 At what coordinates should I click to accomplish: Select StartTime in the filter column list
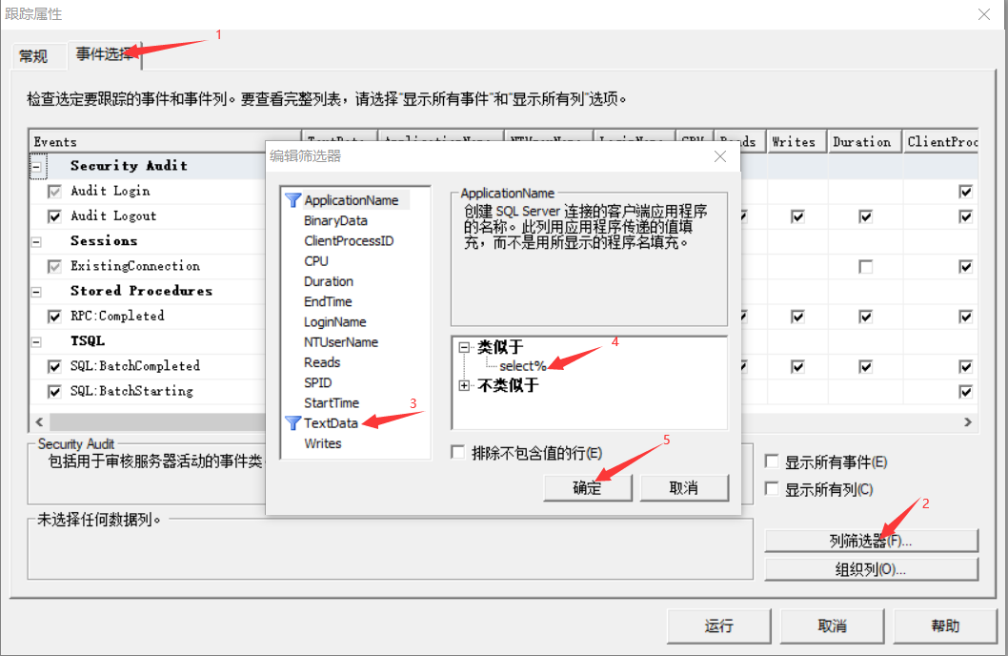331,403
